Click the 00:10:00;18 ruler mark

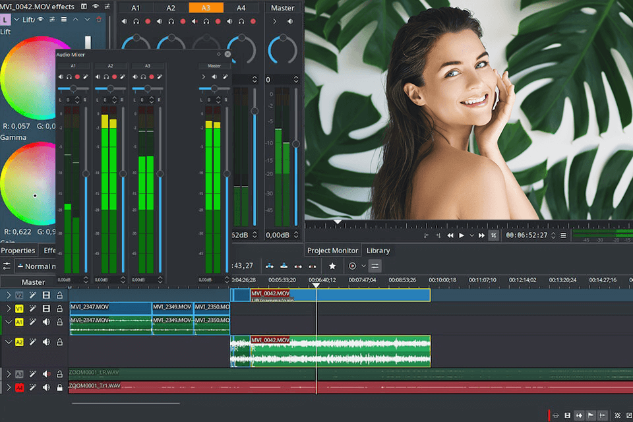pos(442,280)
